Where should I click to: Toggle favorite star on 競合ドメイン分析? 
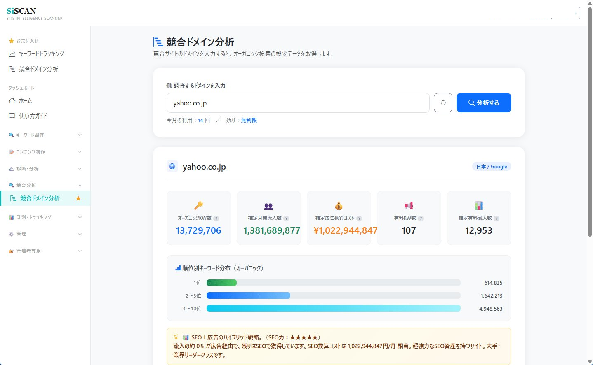(x=78, y=198)
